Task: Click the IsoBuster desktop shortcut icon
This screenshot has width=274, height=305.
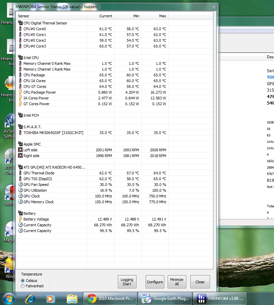Action: point(9,192)
